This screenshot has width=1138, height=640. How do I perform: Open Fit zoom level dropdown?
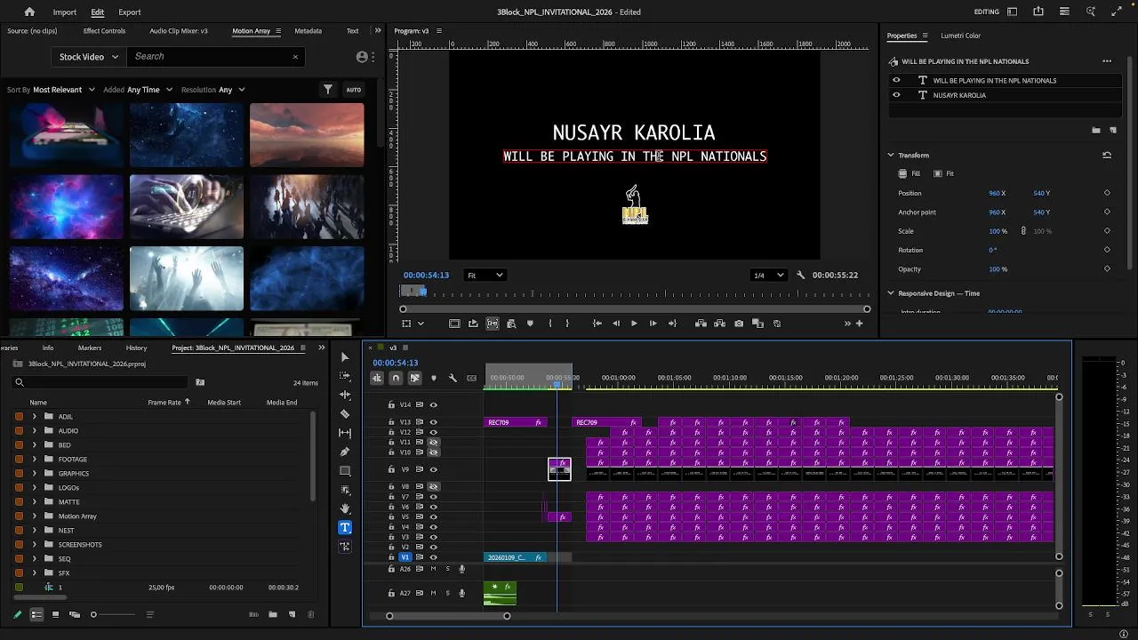(485, 275)
